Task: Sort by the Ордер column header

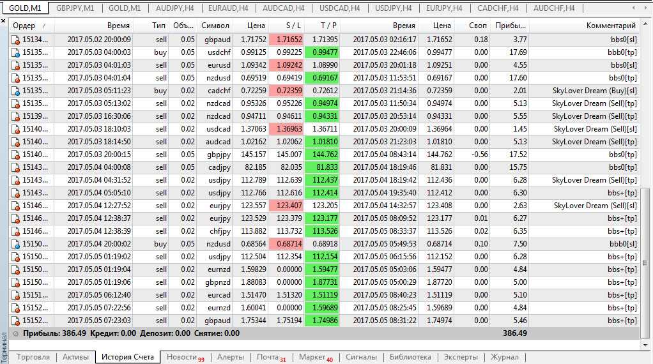Action: tap(29, 26)
